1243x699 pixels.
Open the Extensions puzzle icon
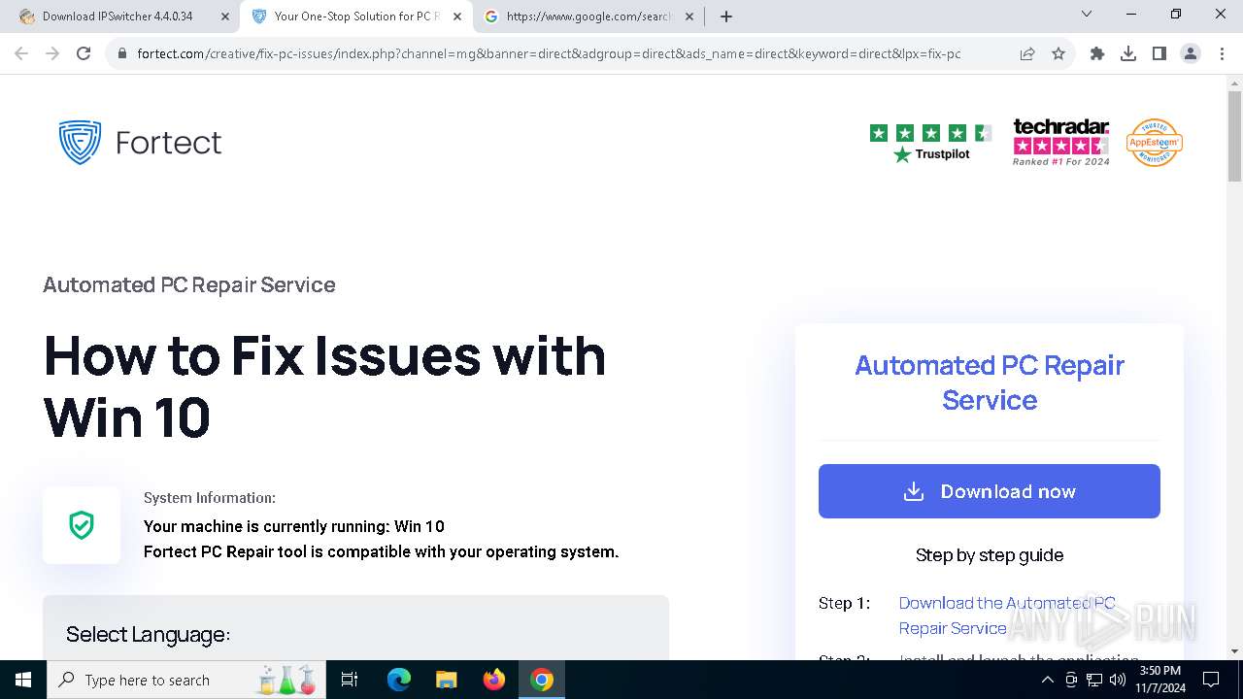[1097, 54]
